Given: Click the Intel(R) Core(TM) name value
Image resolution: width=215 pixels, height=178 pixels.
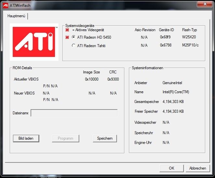Looking at the screenshot, I should 176,92.
